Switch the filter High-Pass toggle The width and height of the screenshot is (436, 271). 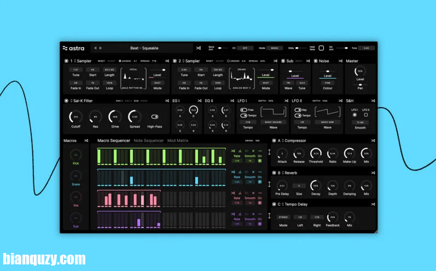[x=155, y=116]
